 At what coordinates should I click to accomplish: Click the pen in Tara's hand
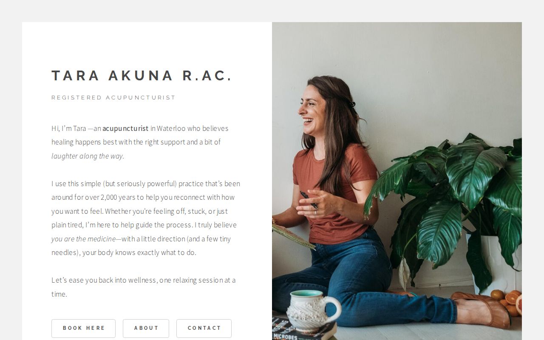(x=309, y=200)
